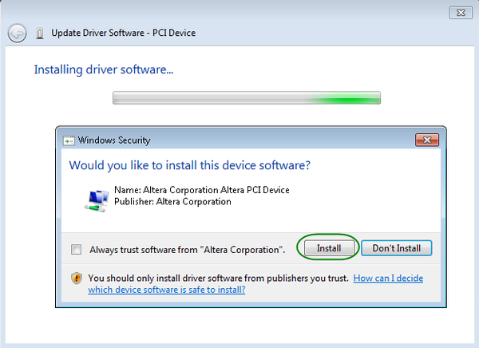479x348 pixels.
Task: Close the Windows Security dialog
Action: 427,140
